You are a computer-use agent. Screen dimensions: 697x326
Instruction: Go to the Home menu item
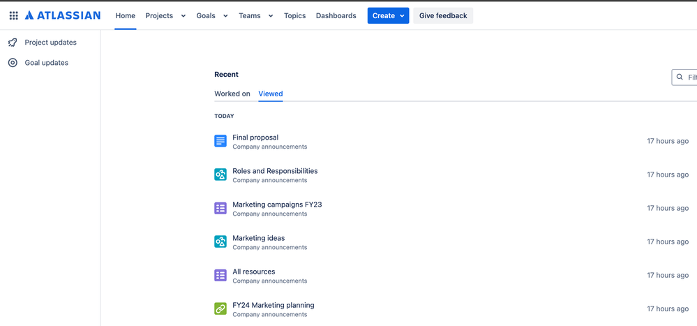pos(126,15)
